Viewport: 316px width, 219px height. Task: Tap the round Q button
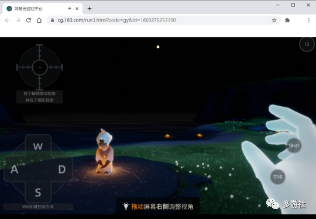tap(307, 44)
